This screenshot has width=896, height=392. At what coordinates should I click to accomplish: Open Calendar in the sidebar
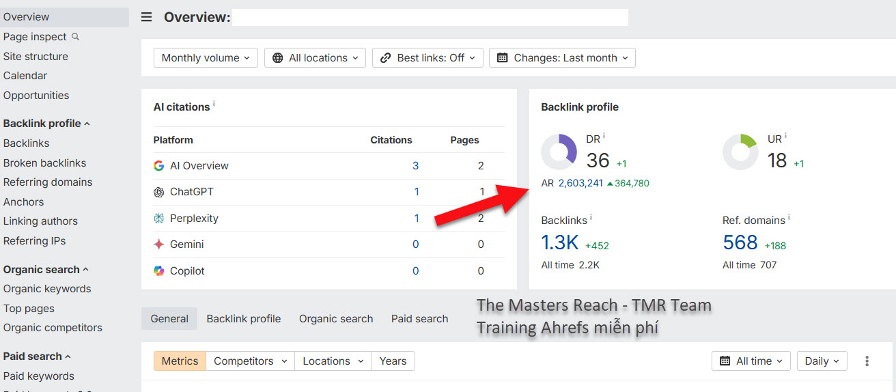pyautogui.click(x=25, y=76)
